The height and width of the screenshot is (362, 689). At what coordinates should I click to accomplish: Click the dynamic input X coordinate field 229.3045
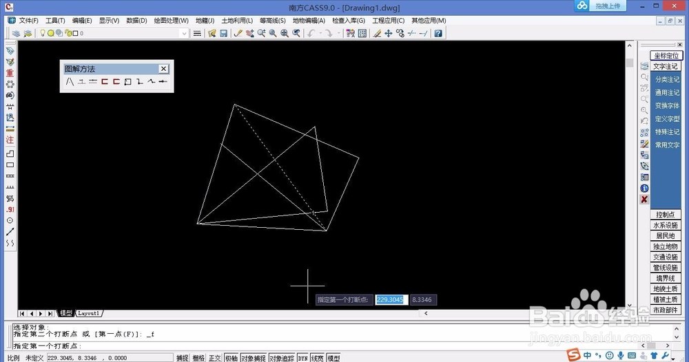tap(391, 299)
